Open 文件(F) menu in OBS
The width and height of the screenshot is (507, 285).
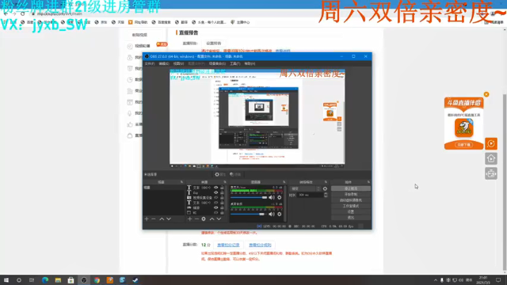coord(150,63)
